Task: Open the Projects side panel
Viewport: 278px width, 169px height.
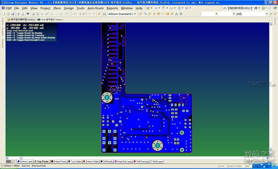Action: pyautogui.click(x=2, y=21)
